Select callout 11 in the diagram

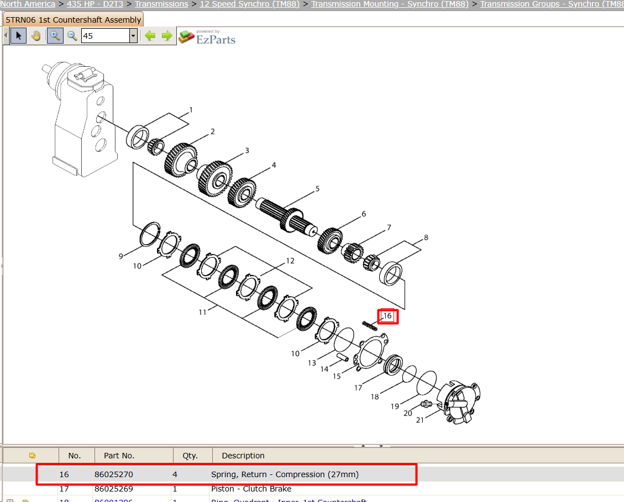point(202,312)
